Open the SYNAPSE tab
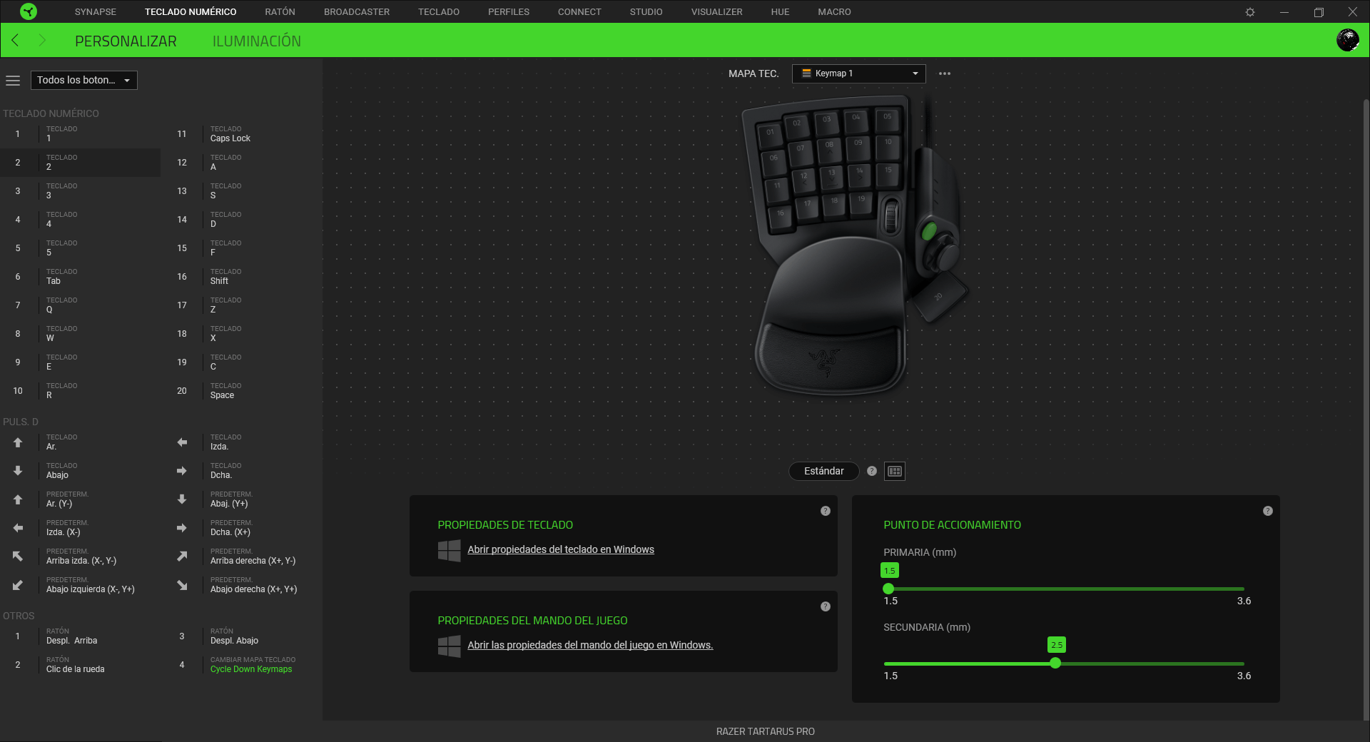Image resolution: width=1370 pixels, height=742 pixels. point(95,12)
